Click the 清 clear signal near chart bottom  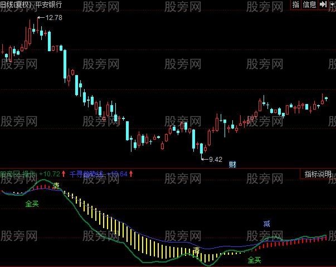point(196,251)
